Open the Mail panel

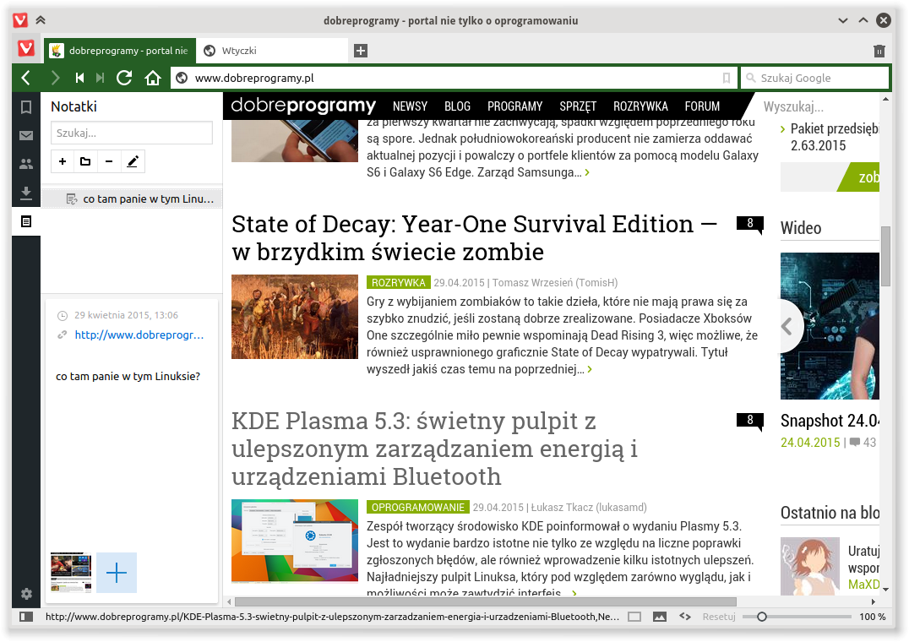26,136
